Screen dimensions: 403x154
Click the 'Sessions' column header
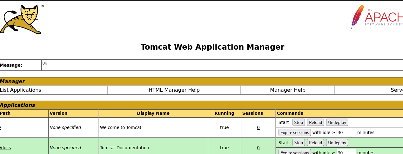[x=252, y=113]
